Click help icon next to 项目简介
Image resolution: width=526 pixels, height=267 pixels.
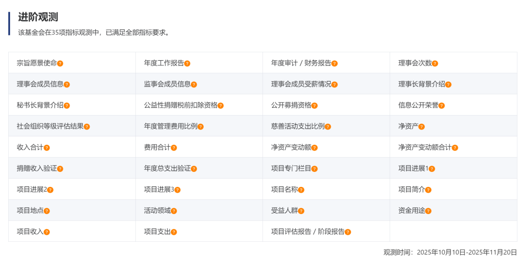pyautogui.click(x=428, y=190)
